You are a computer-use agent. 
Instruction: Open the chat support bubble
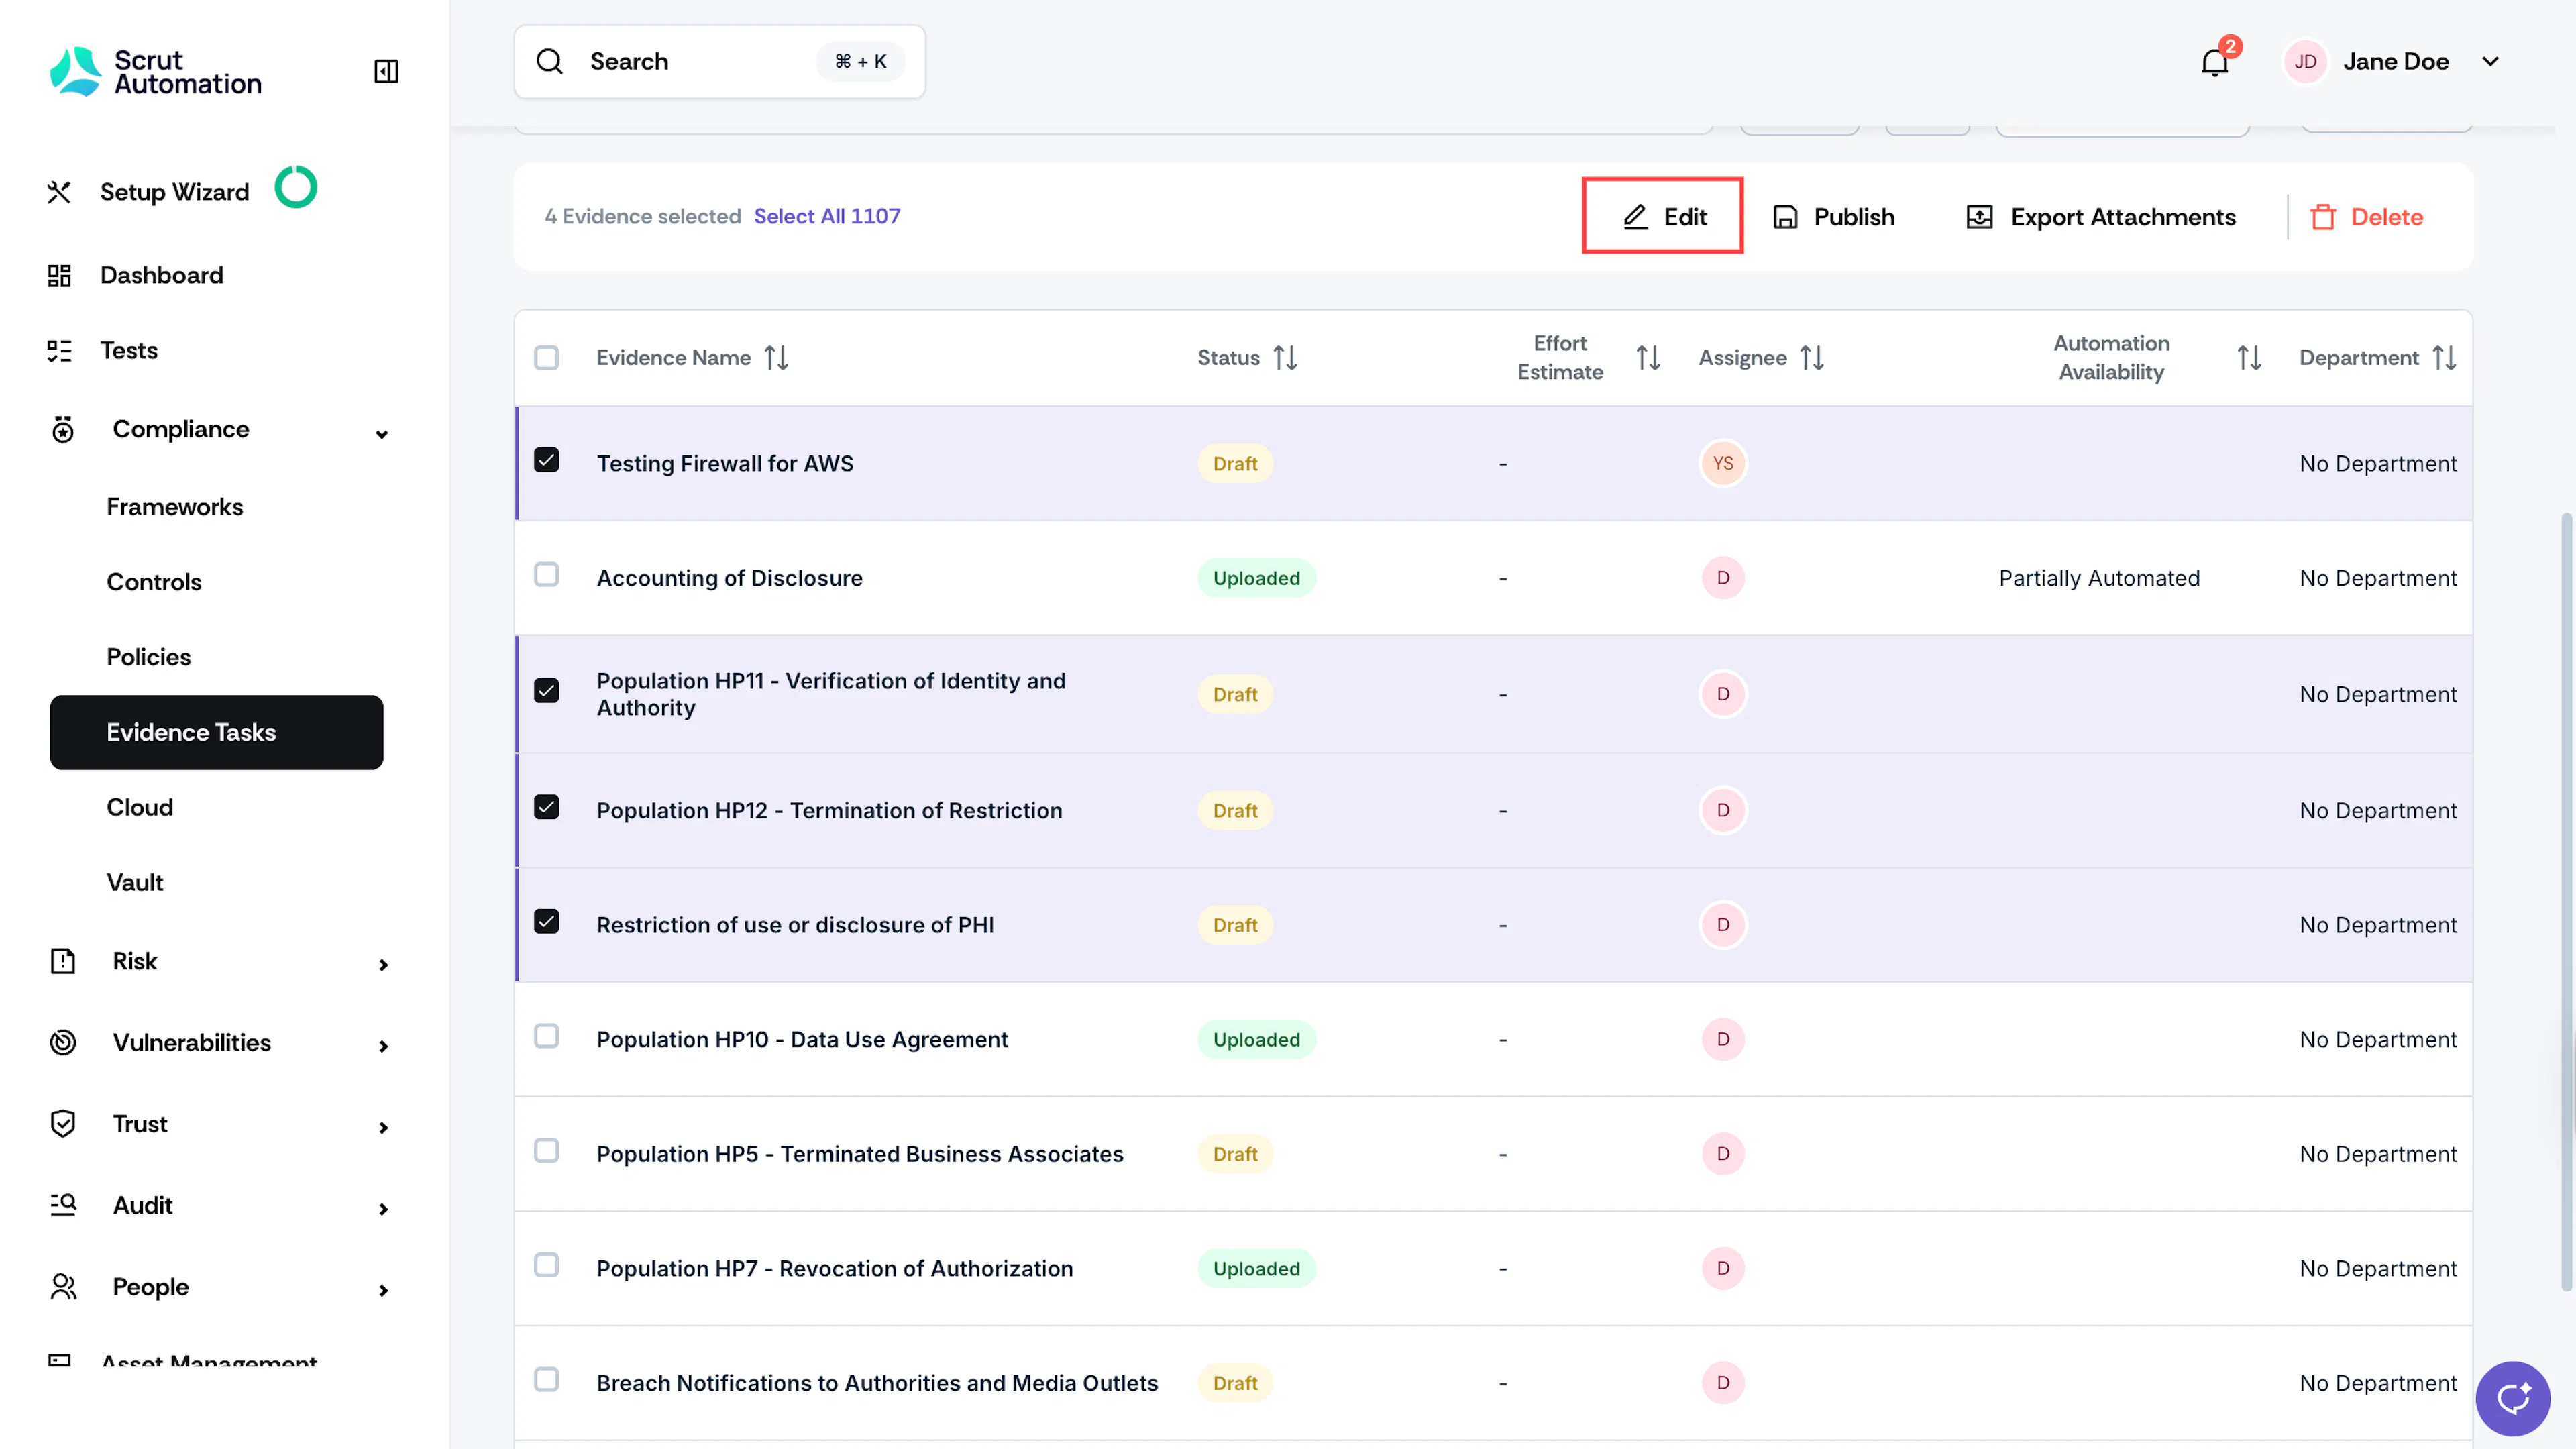point(2512,1397)
